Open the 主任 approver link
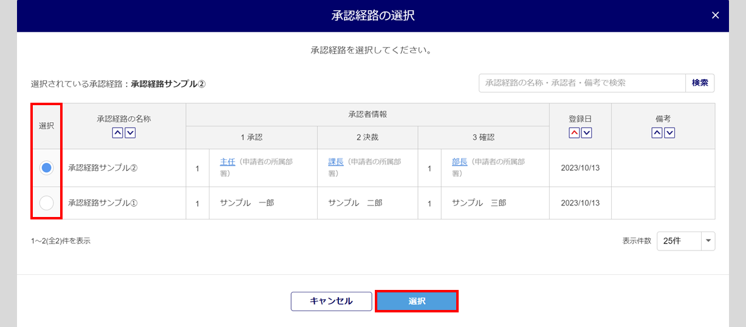Screen dimensions: 746x327 pos(227,162)
